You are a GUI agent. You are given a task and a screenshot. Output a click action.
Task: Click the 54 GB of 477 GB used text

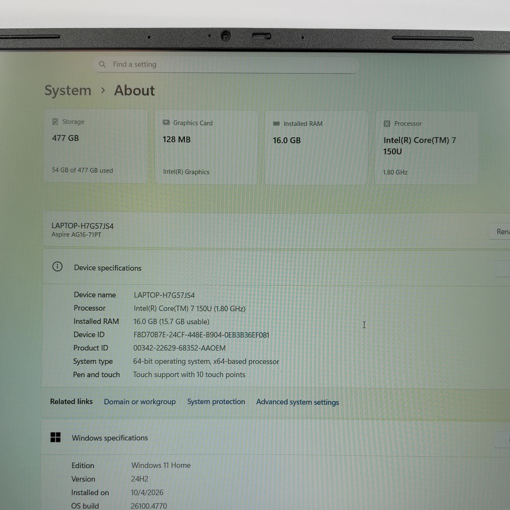(82, 170)
